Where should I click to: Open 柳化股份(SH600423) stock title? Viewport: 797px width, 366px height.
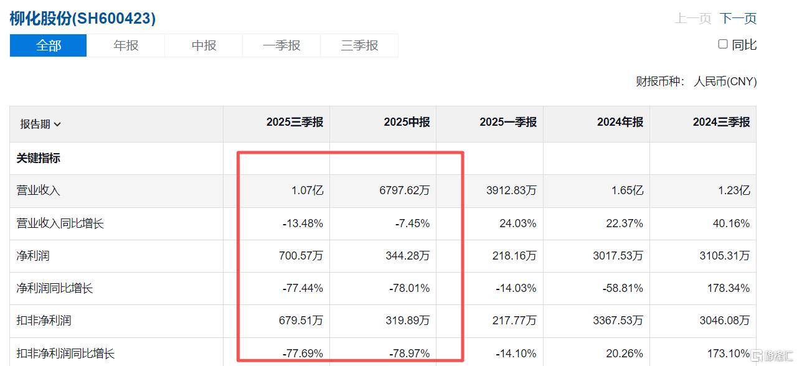[x=83, y=19]
